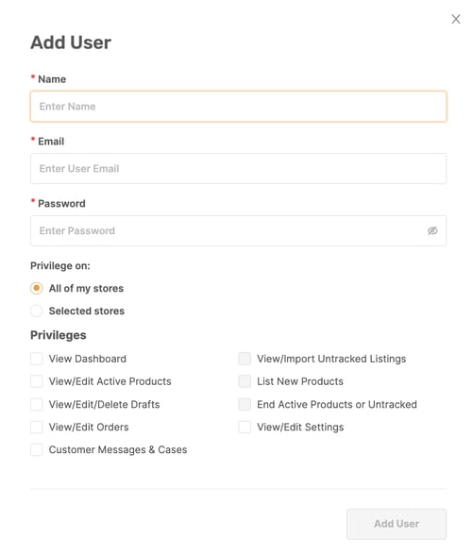Check the View/Edit Settings privilege
This screenshot has width=473, height=555.
[x=245, y=427]
